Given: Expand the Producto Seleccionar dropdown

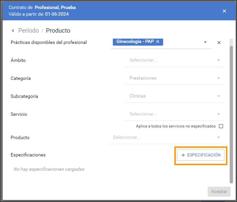Looking at the screenshot, I should 166,138.
